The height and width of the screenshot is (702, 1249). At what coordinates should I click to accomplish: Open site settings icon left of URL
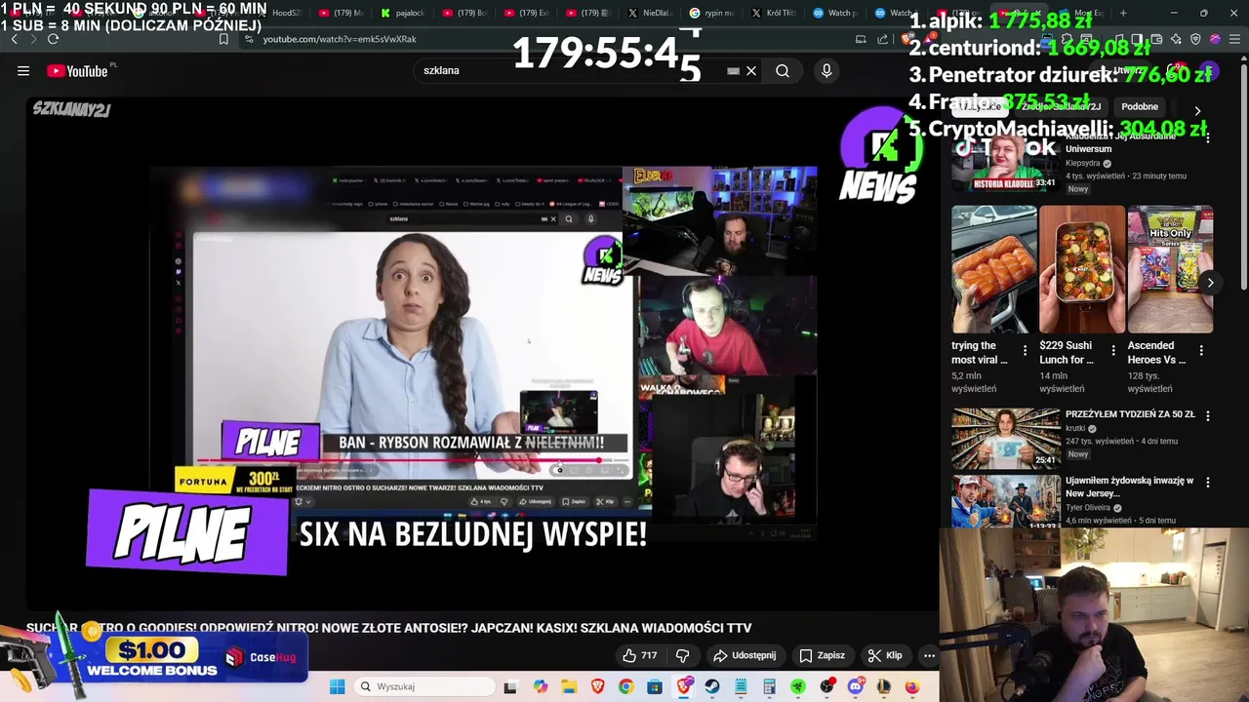(x=249, y=39)
